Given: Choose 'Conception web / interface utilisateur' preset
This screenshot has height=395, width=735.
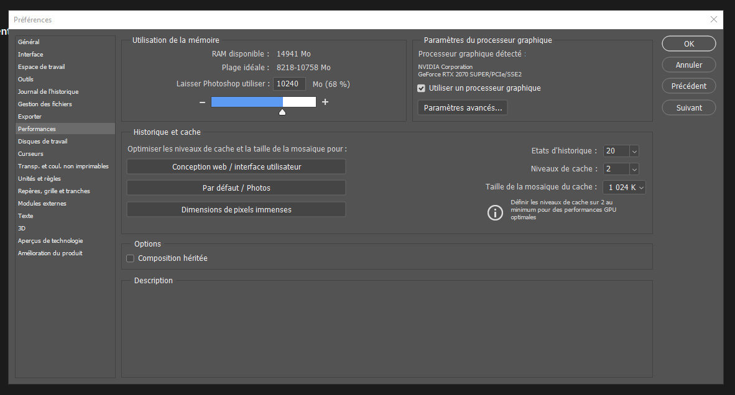Looking at the screenshot, I should (236, 167).
